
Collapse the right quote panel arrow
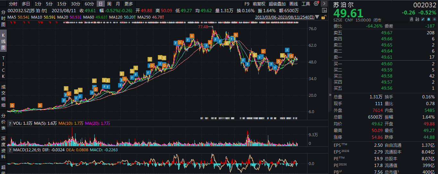(x=330, y=95)
